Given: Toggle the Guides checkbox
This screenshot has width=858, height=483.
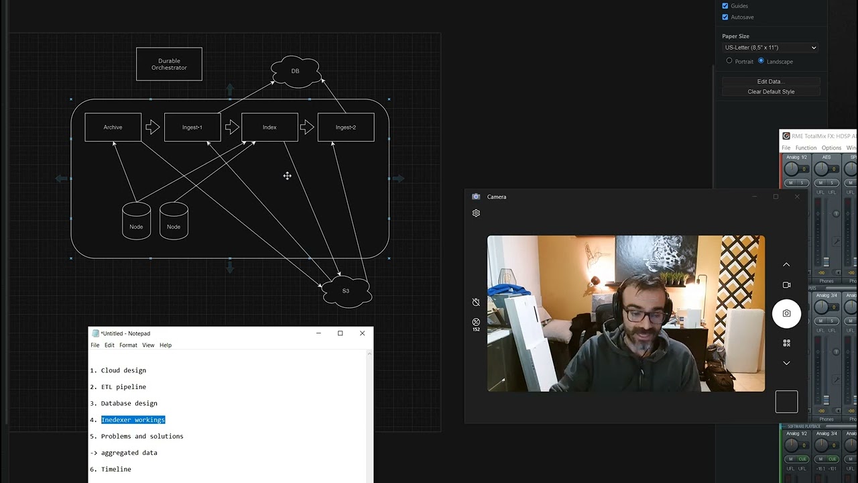Looking at the screenshot, I should 725,6.
